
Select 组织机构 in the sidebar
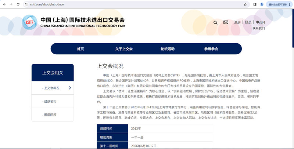[x=50, y=101]
